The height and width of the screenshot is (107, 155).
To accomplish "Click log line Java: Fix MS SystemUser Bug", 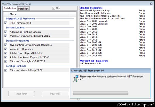I will [x=95, y=11].
